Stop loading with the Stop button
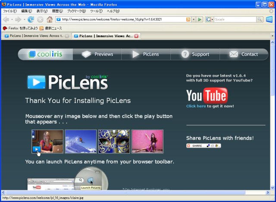 click(40, 19)
